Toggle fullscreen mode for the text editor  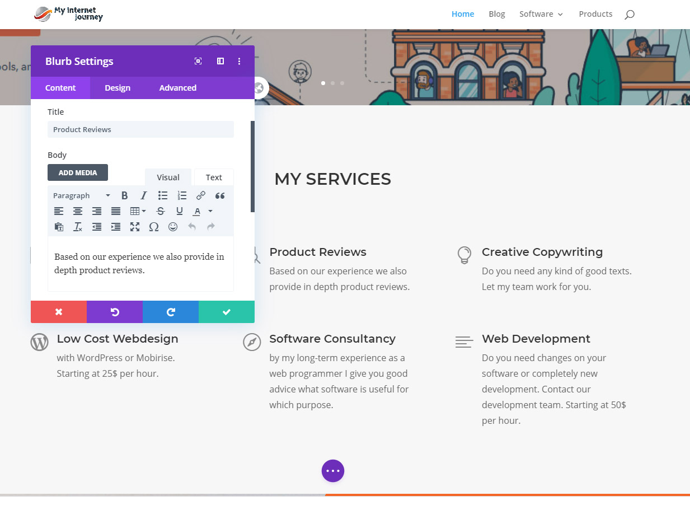click(x=135, y=227)
